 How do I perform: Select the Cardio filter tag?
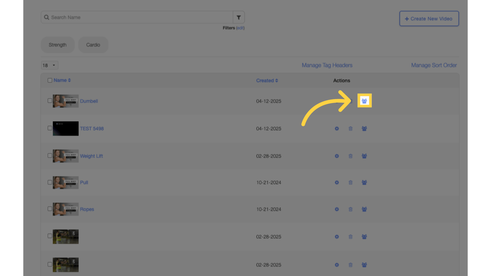[x=93, y=45]
